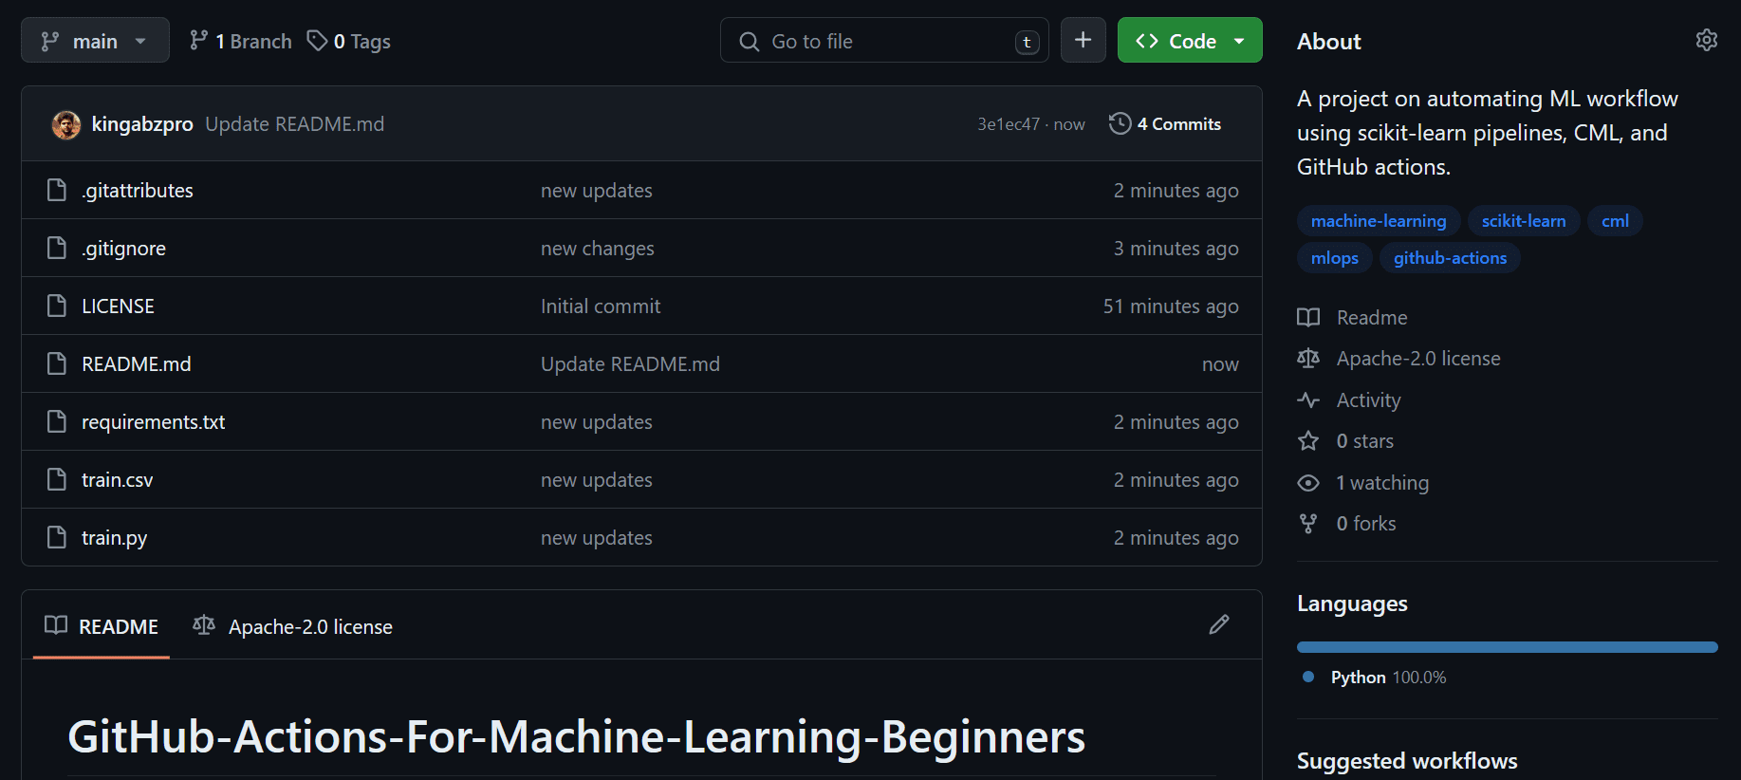Click file icon beside LICENSE
1741x780 pixels.
click(x=57, y=306)
